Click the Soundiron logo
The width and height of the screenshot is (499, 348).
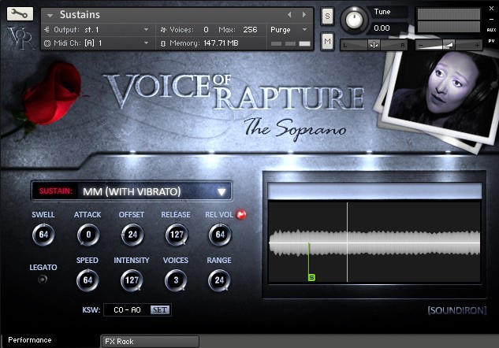[x=457, y=310]
